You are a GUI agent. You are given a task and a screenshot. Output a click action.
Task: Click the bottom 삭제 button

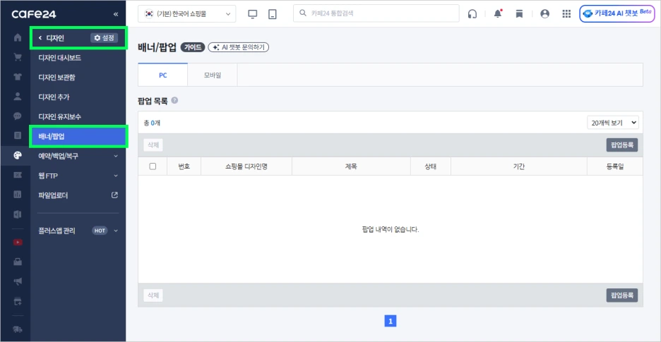coord(153,295)
